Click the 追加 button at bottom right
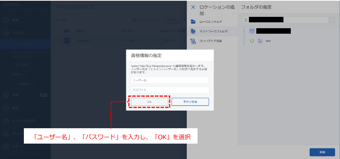The height and width of the screenshot is (159, 340). (322, 152)
